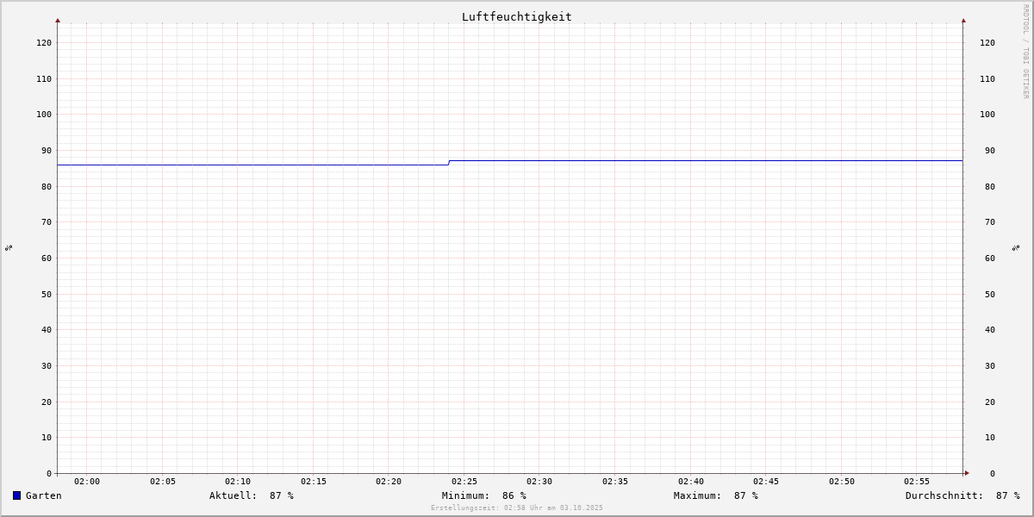Click the 10 label on left y-axis

tap(47, 438)
